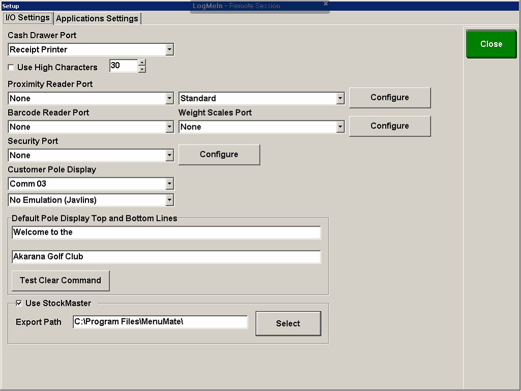Viewport: 521px width, 391px height.
Task: Click the 'Barcode Reader Port' label
Action: (x=48, y=113)
